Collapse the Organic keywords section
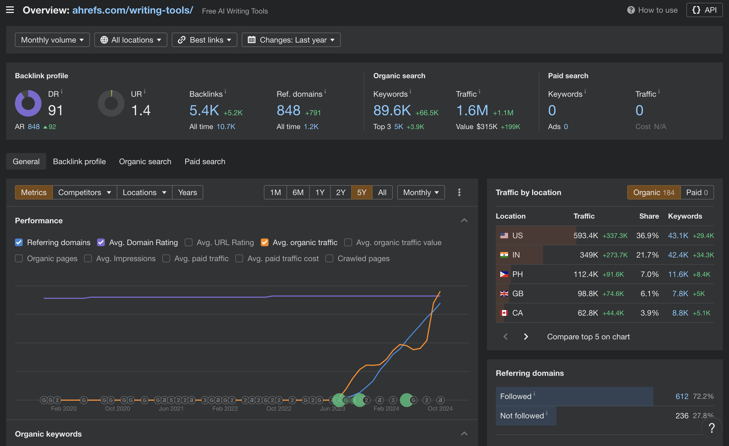The width and height of the screenshot is (729, 446). click(x=464, y=434)
